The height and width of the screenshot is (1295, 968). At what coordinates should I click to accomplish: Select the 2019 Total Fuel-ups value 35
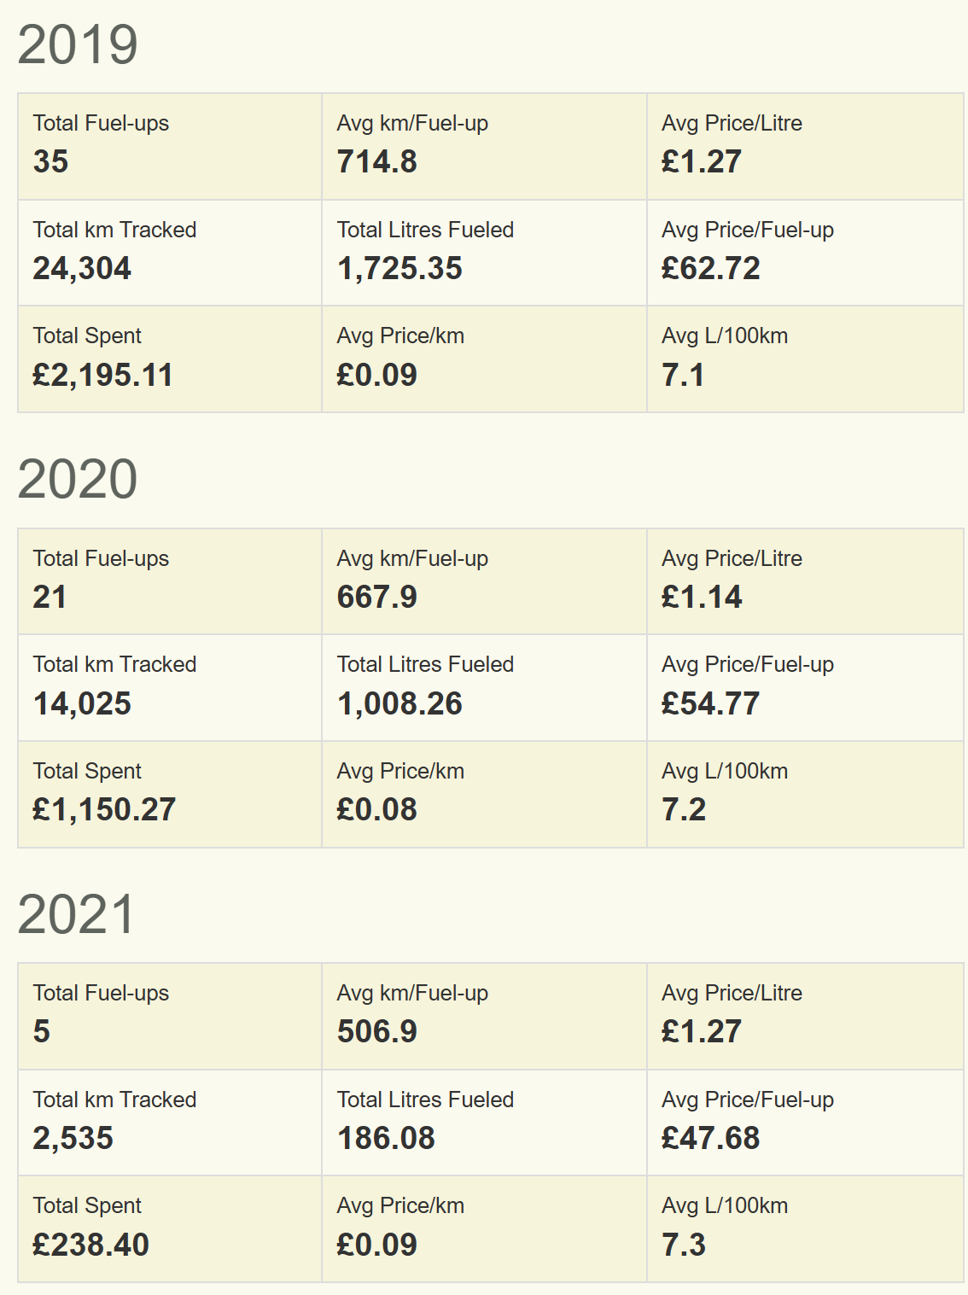(x=50, y=161)
